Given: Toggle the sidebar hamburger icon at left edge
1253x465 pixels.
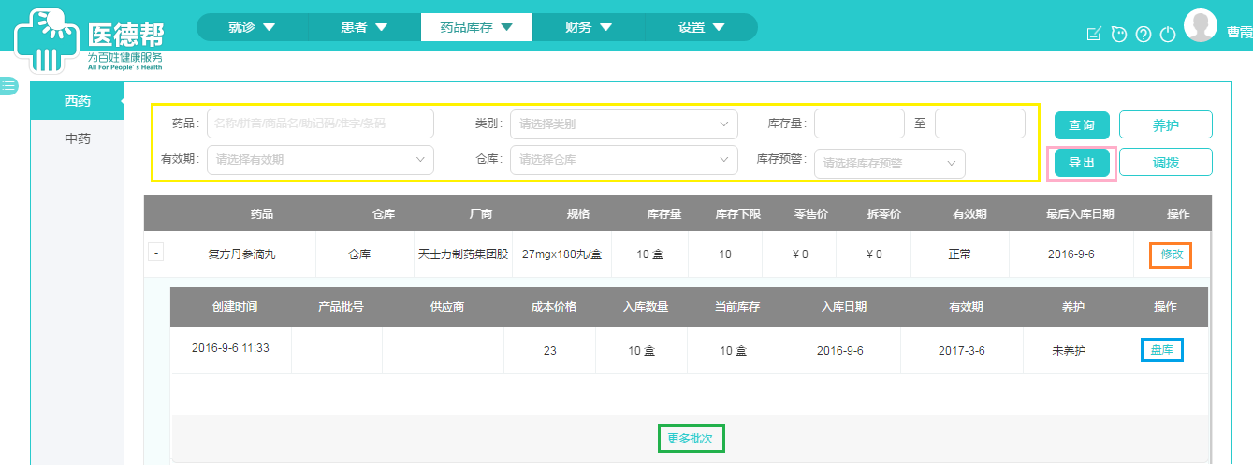Looking at the screenshot, I should [x=8, y=85].
